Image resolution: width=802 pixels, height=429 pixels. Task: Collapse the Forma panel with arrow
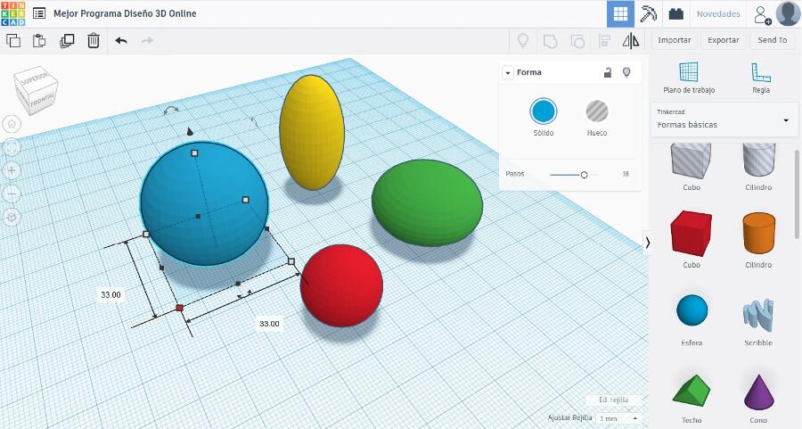508,73
